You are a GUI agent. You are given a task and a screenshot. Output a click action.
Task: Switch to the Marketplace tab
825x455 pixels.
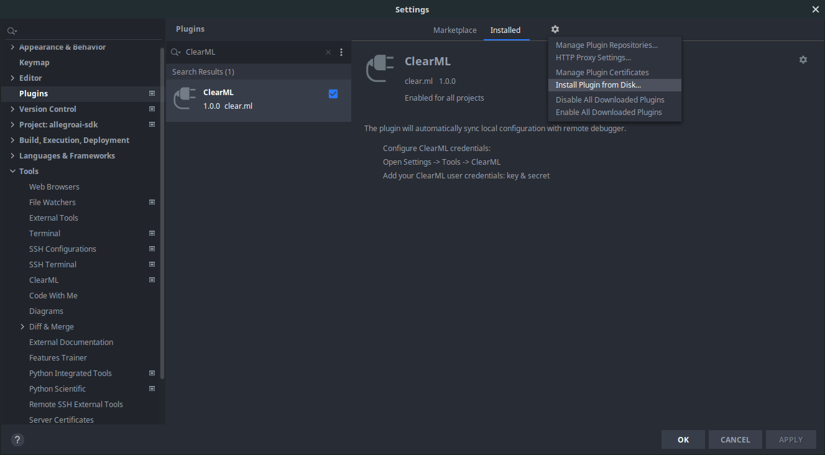pyautogui.click(x=455, y=30)
